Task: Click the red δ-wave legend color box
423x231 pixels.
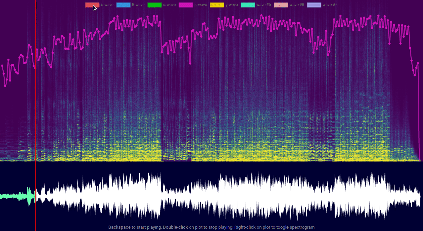Action: point(92,5)
